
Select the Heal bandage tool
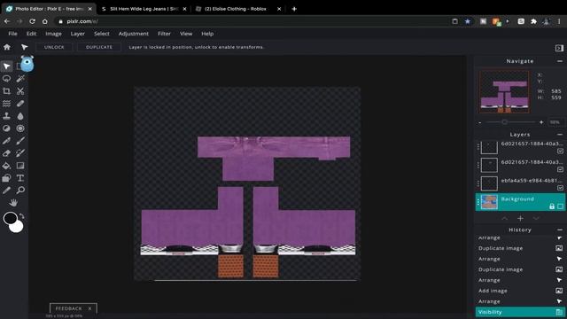(20, 104)
